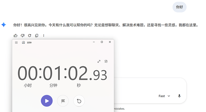Screen dimensions: 206x112
Task: Reset the stopwatch timer
Action: click(x=79, y=101)
